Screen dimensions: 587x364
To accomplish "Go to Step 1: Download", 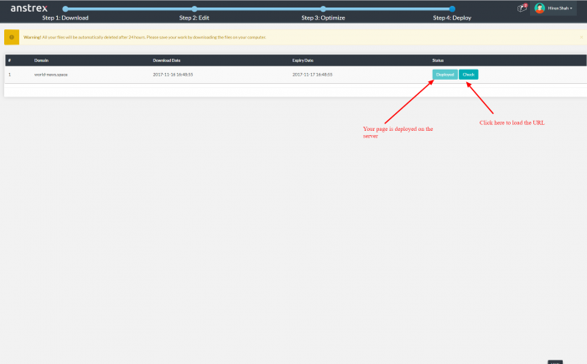I will [65, 18].
